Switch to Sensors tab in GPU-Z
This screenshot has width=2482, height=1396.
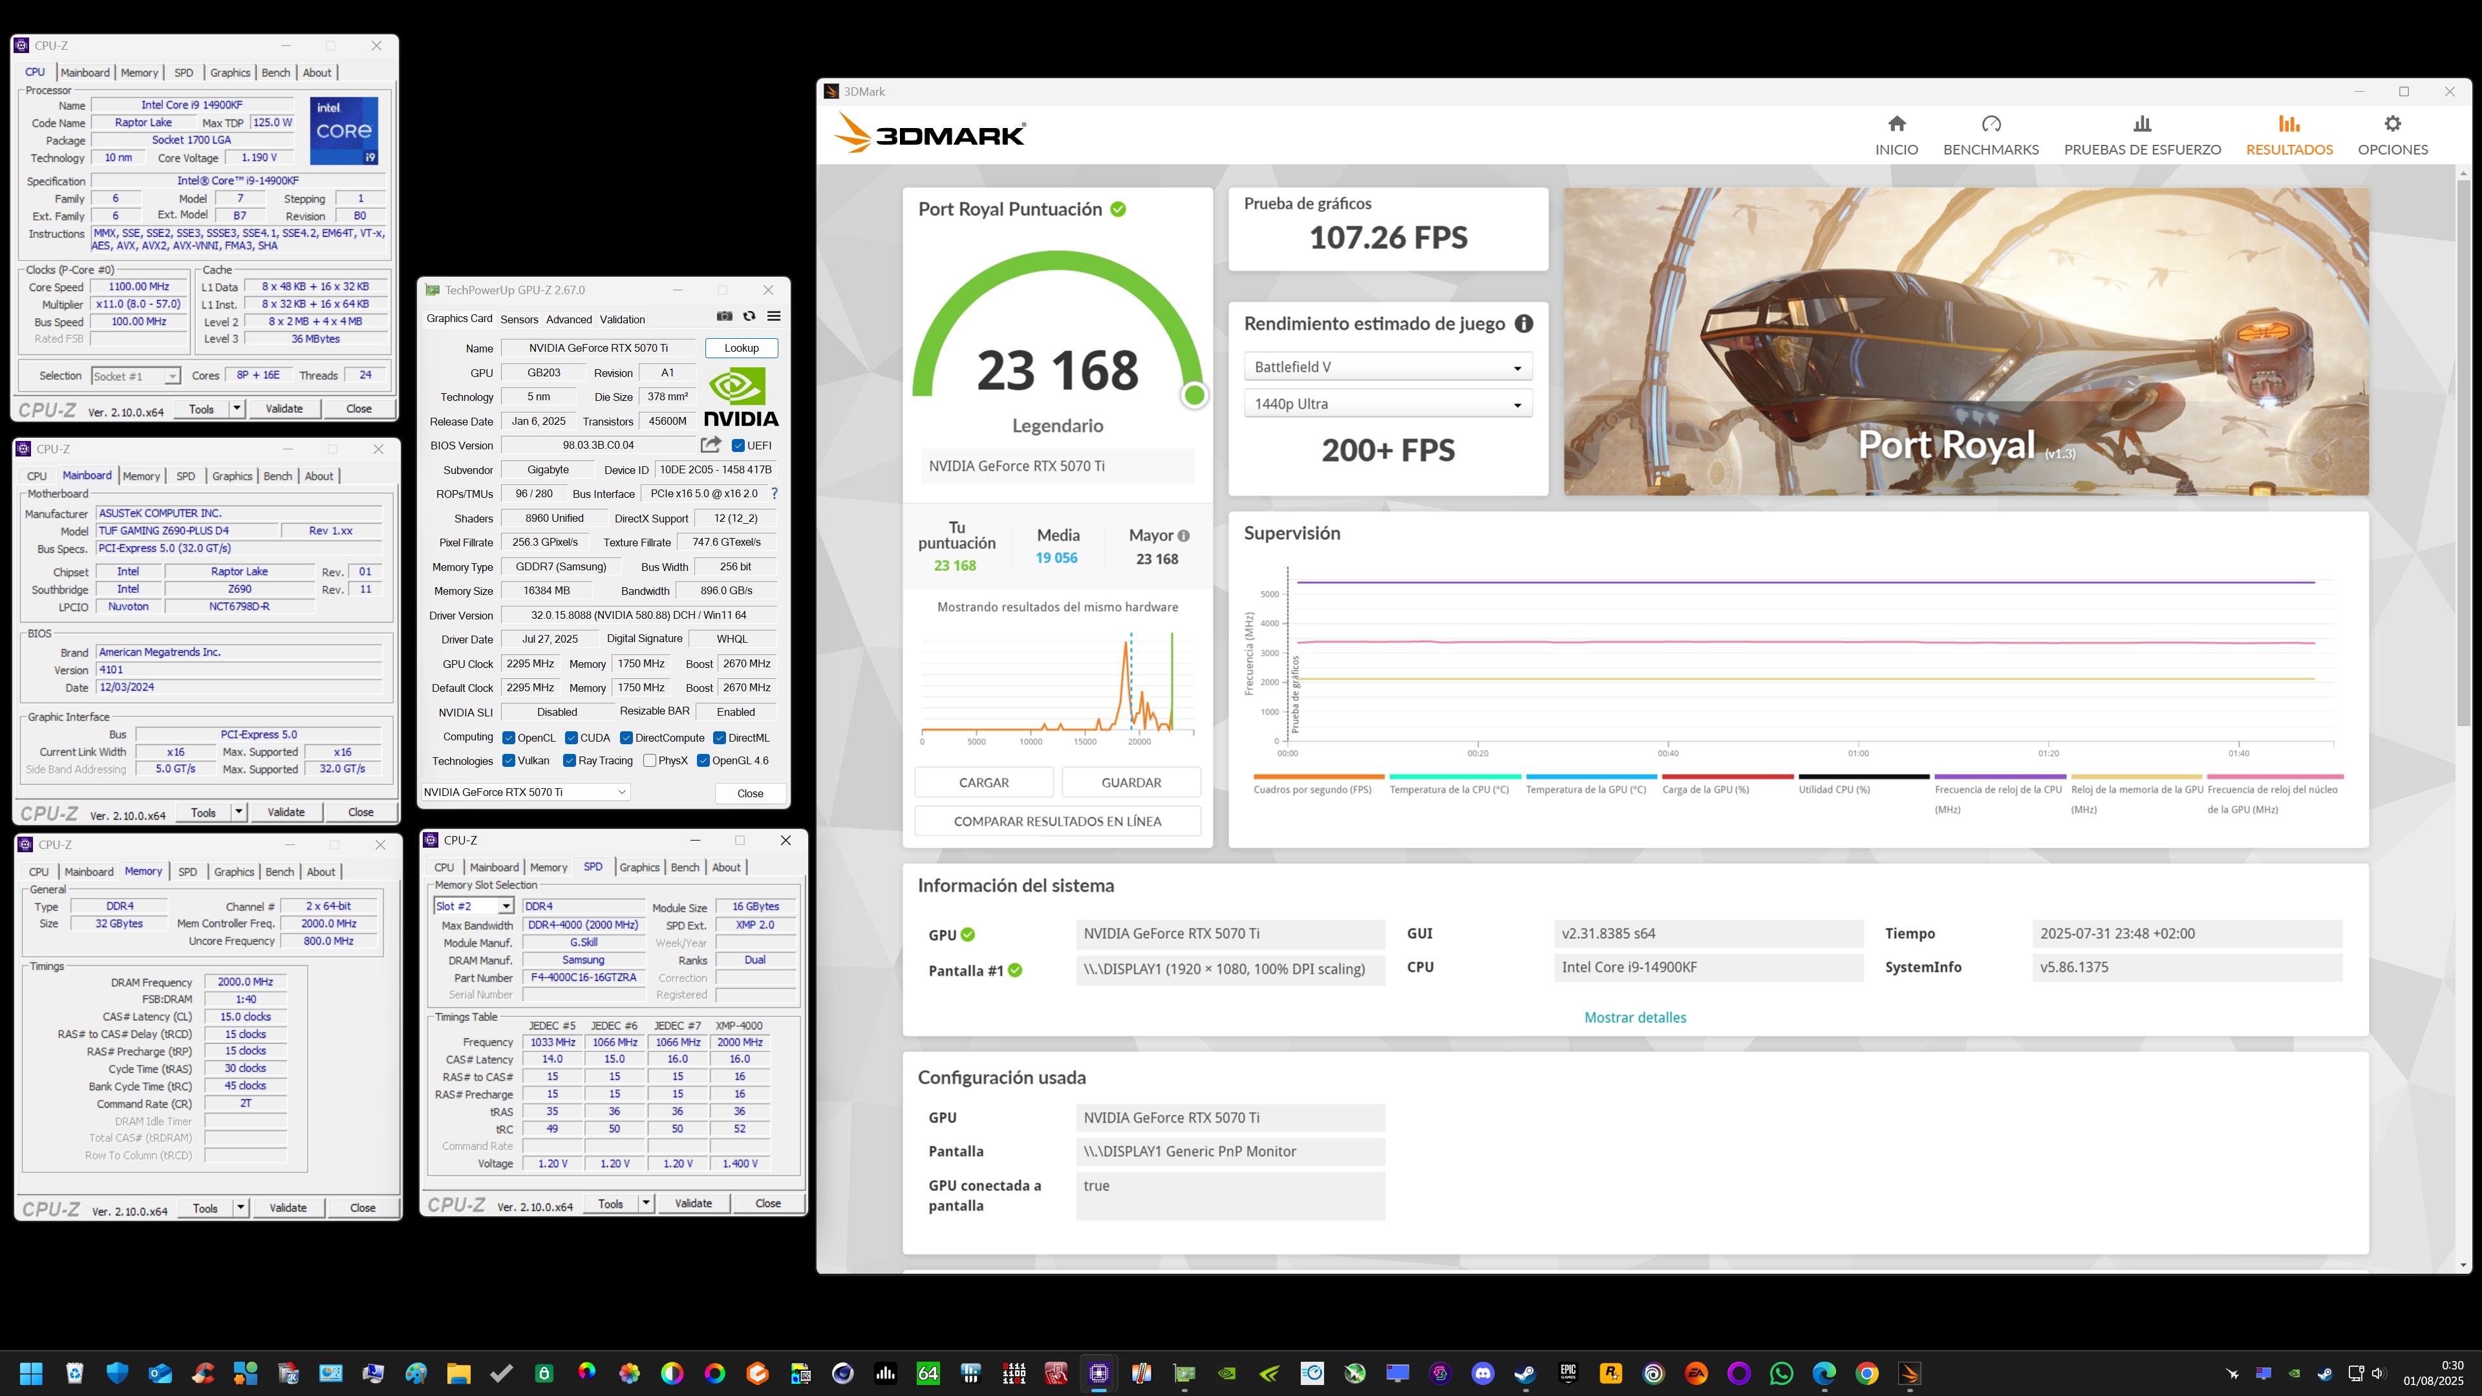click(519, 319)
